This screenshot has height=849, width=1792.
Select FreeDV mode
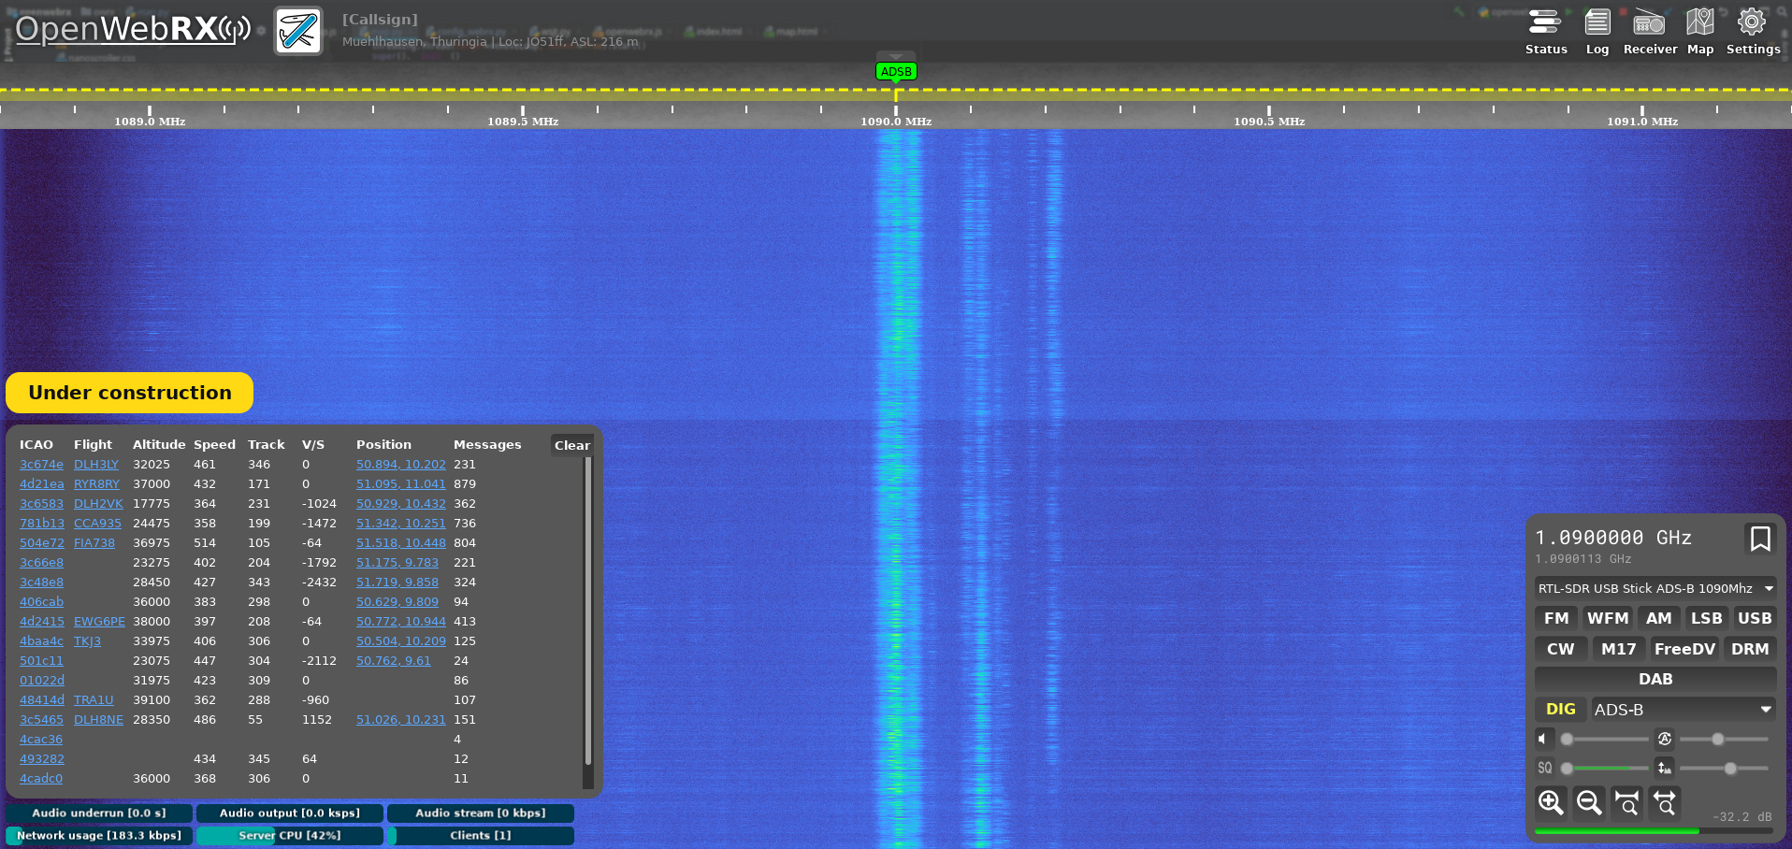[1684, 649]
